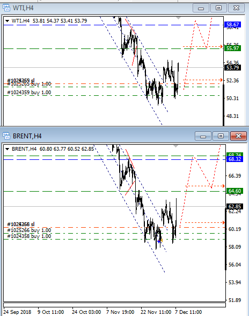
Task: Minimize the WTI,H4 chart window
Action: tap(201, 8)
